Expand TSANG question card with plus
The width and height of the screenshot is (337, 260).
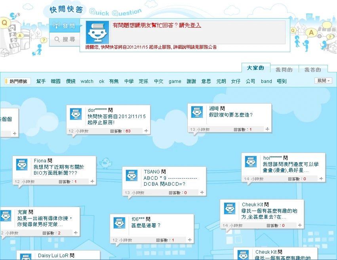click(x=202, y=192)
